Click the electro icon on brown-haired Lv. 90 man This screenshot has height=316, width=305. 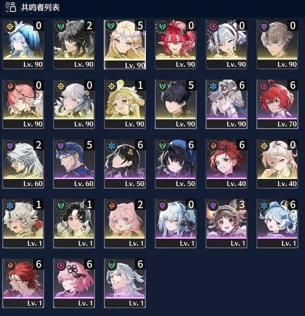pyautogui.click(x=264, y=27)
